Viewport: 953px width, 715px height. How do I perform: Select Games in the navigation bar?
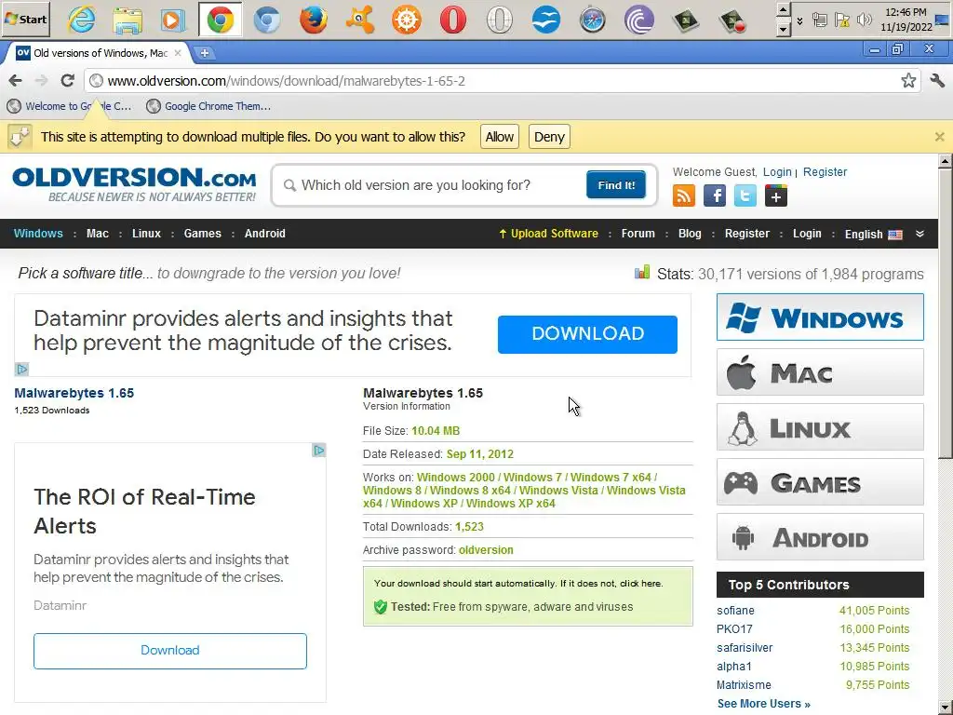(x=202, y=234)
